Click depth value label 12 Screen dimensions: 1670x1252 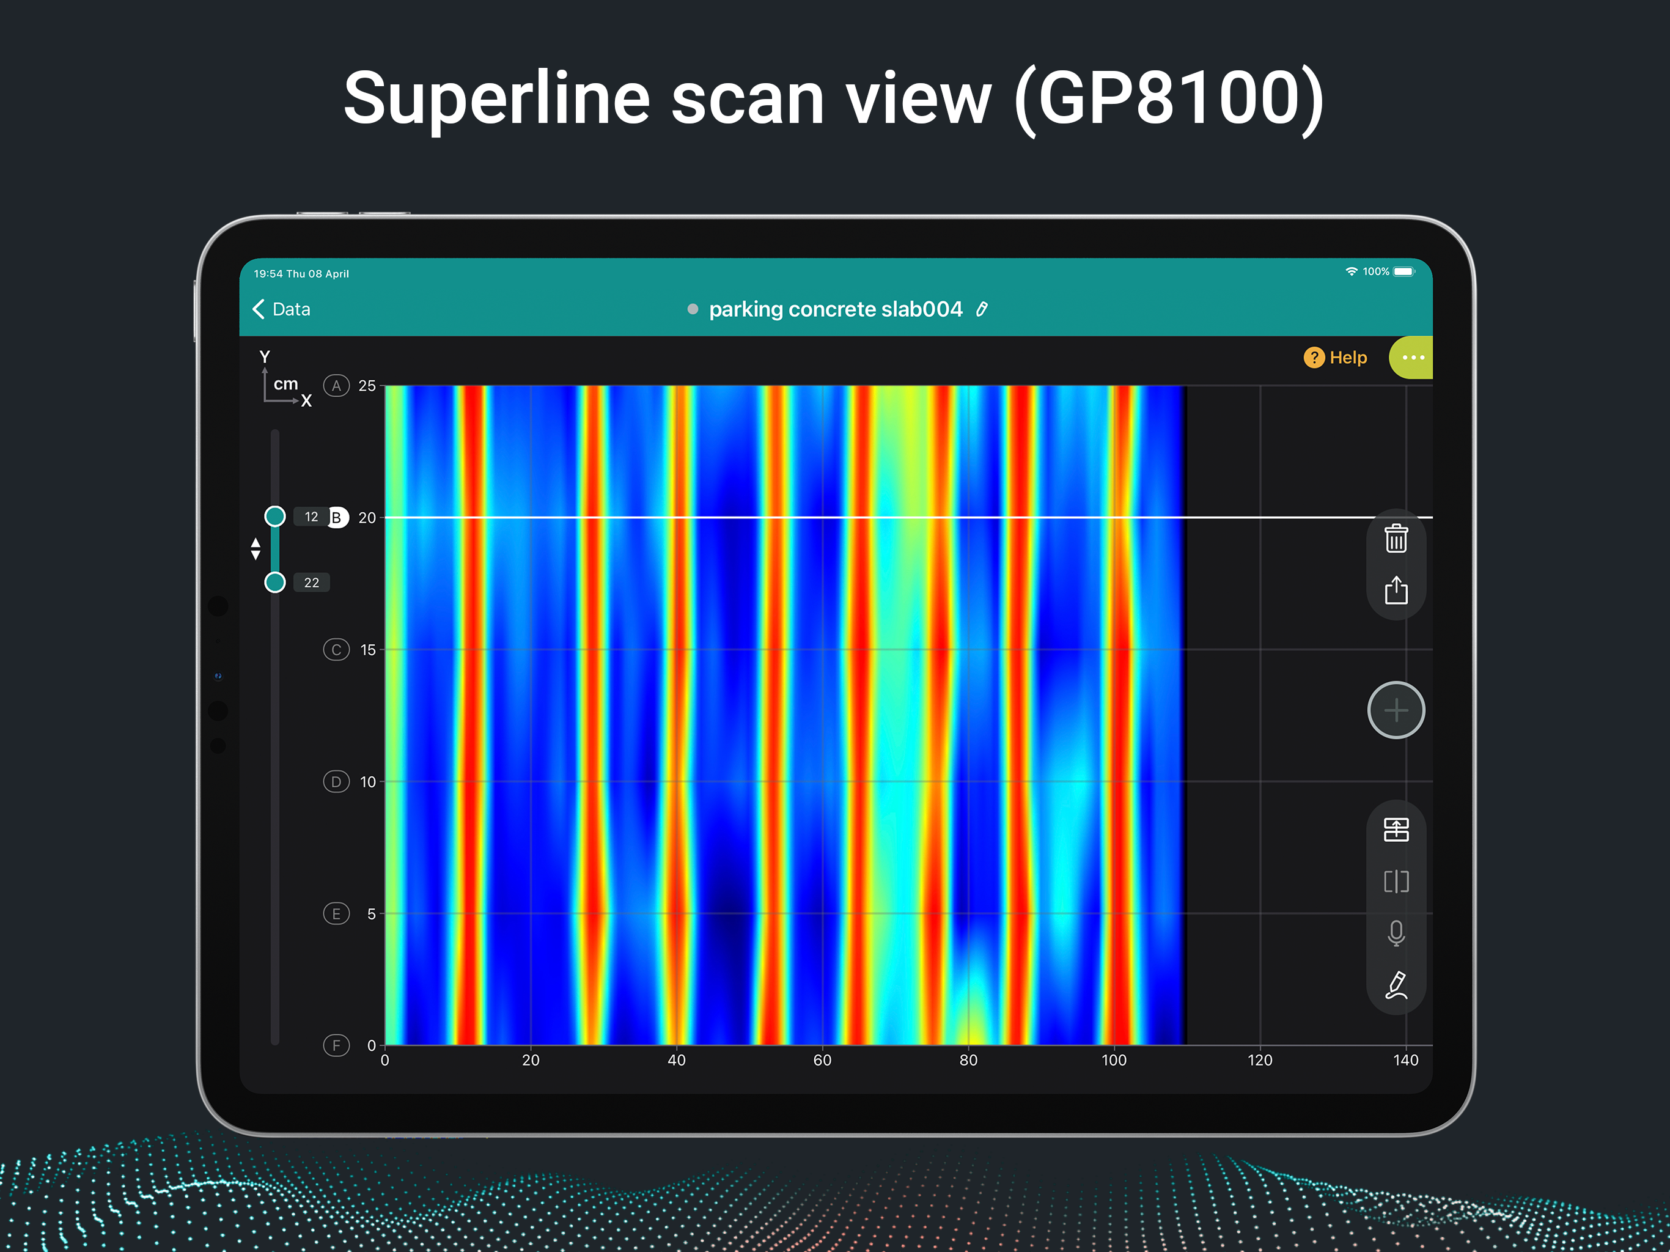click(x=312, y=517)
